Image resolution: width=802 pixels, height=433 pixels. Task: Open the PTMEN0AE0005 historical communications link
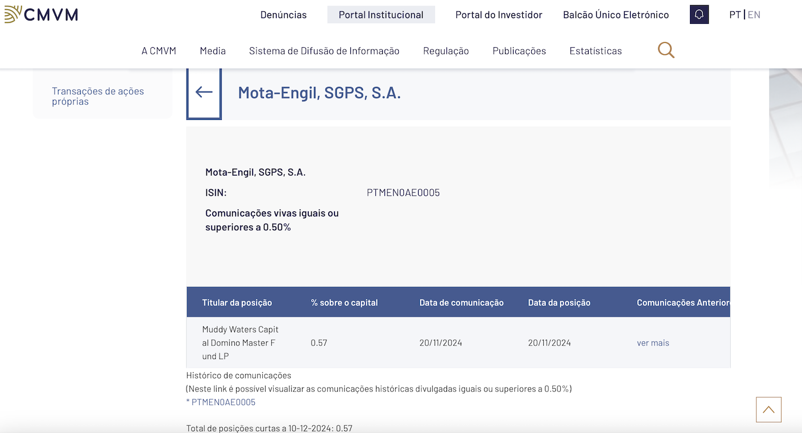[x=223, y=402]
